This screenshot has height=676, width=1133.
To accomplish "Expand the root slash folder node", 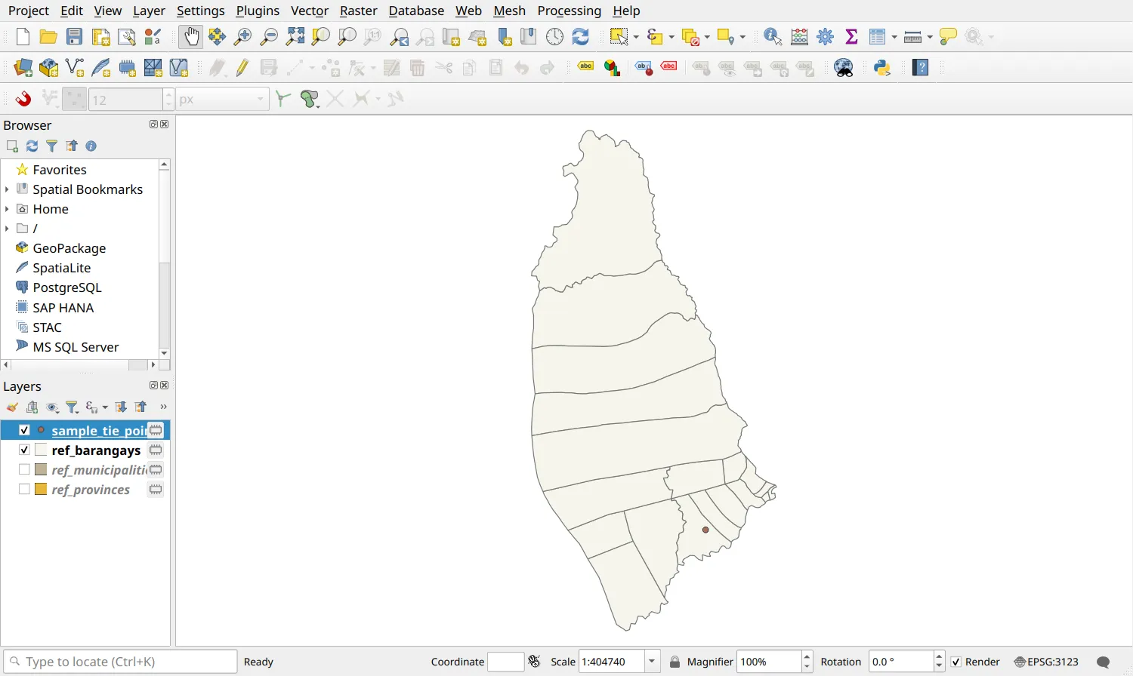I will pyautogui.click(x=7, y=229).
